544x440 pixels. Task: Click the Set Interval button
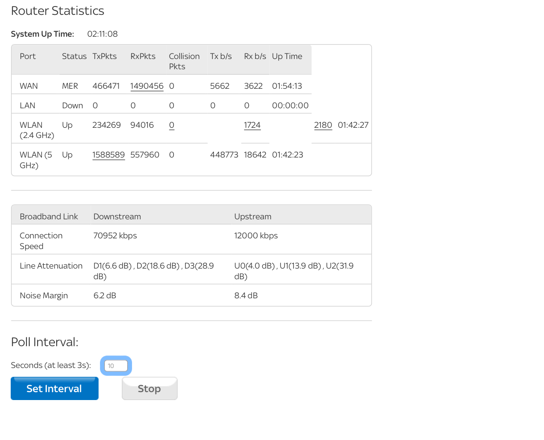[54, 388]
